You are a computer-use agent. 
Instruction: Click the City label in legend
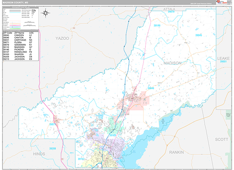point(34,10)
